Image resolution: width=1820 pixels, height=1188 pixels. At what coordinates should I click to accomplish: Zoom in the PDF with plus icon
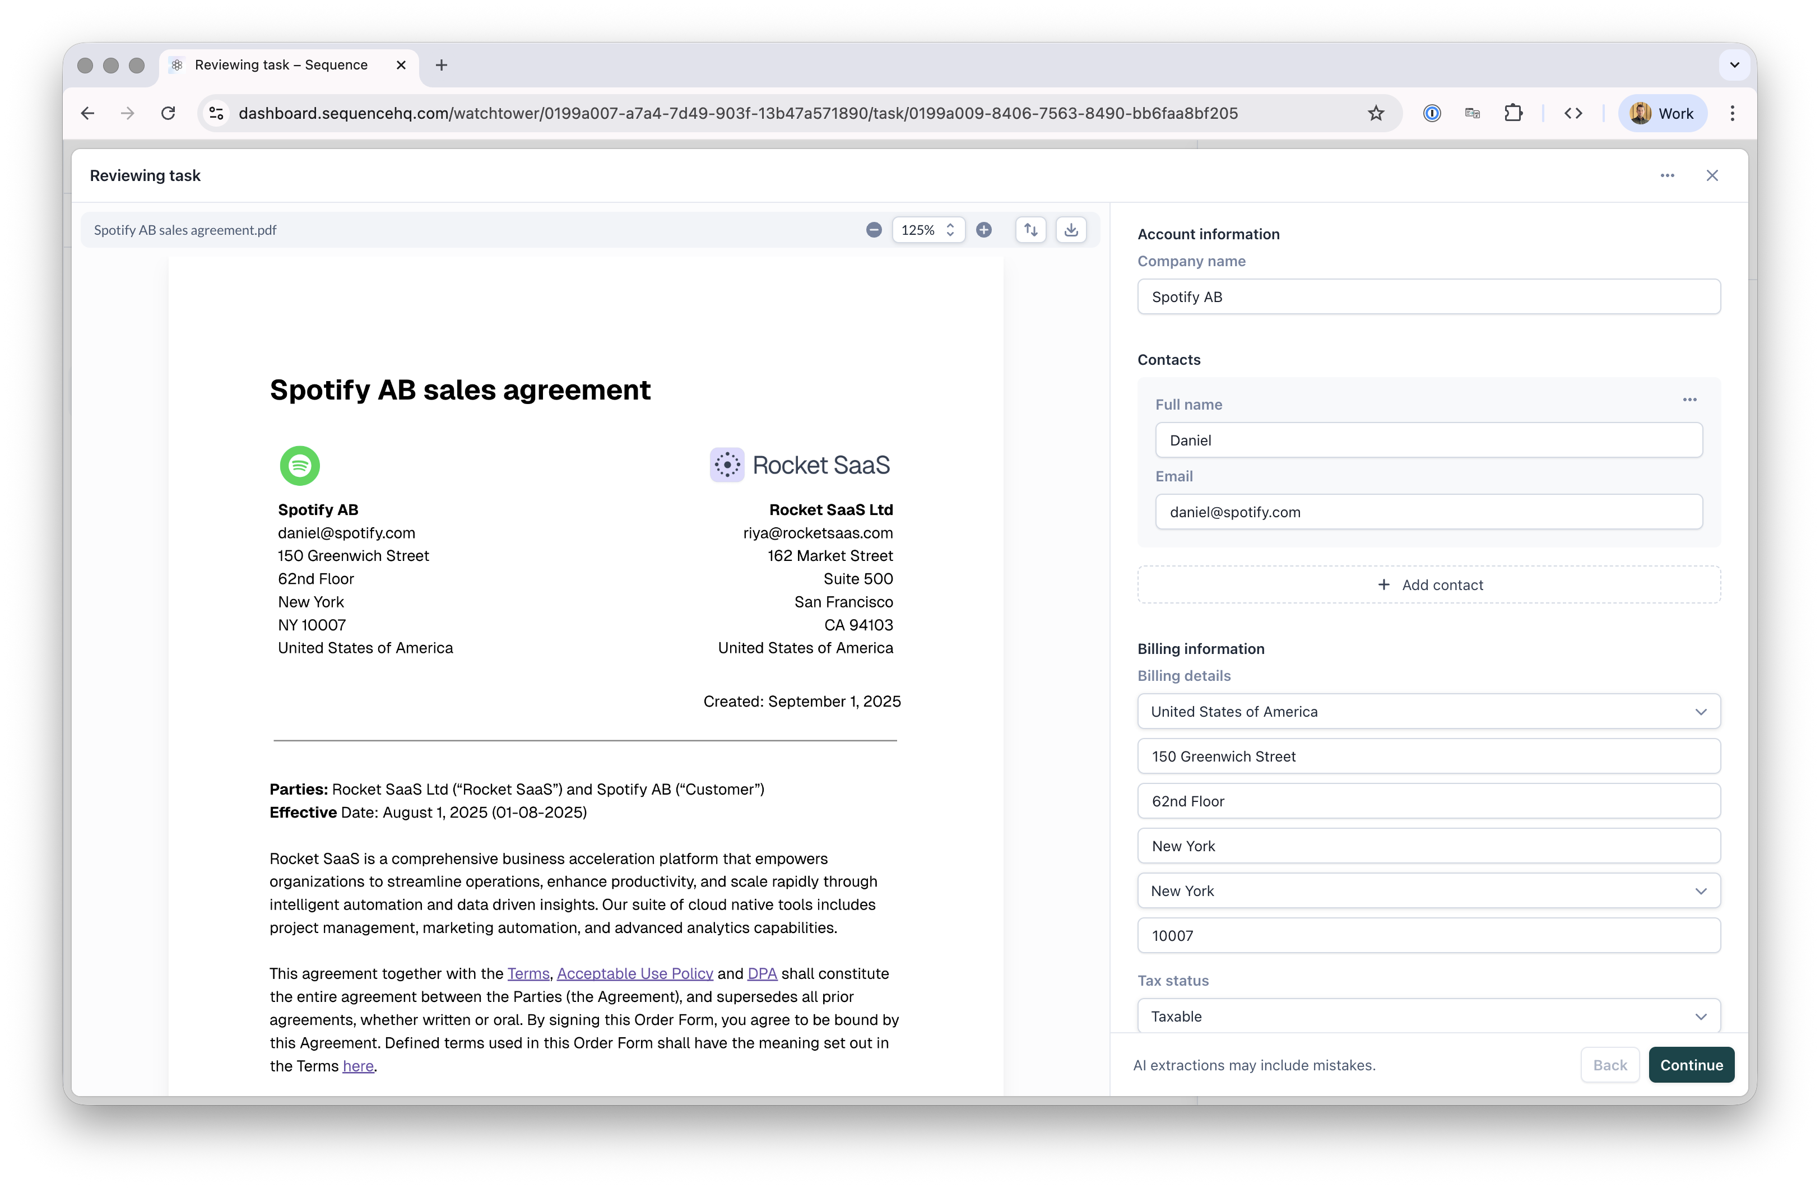pyautogui.click(x=984, y=230)
